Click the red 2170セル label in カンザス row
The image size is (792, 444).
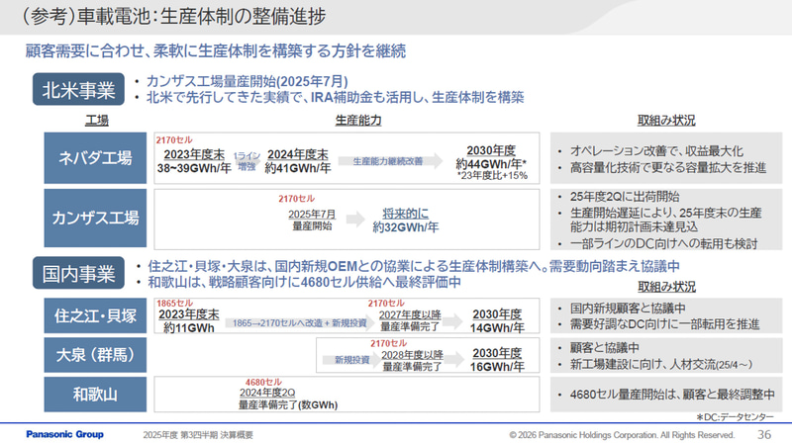[296, 199]
